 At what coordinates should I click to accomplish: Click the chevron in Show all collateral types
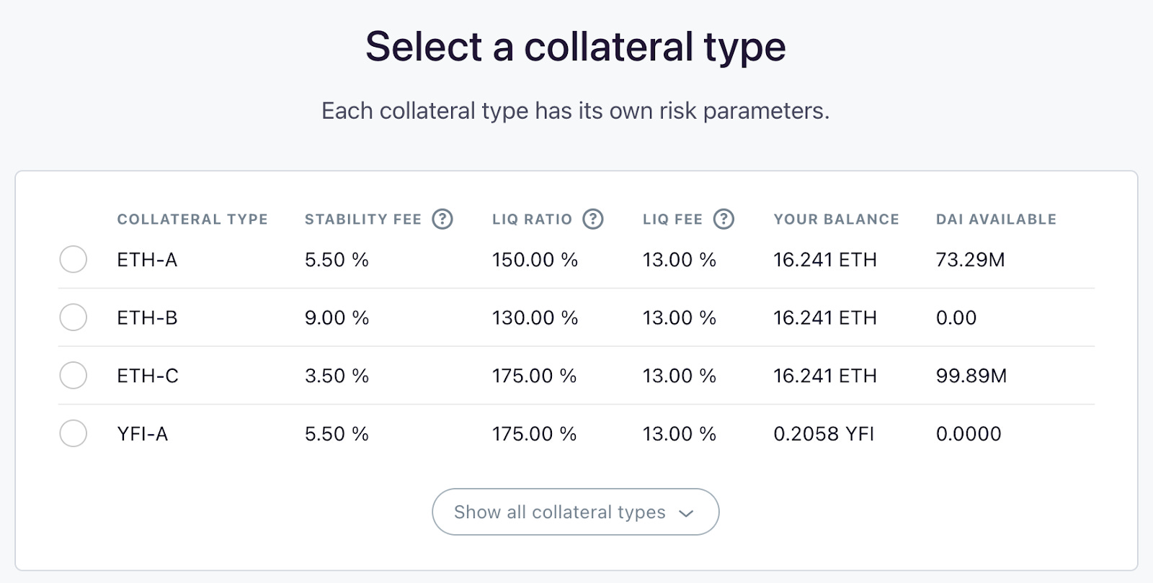(x=686, y=513)
